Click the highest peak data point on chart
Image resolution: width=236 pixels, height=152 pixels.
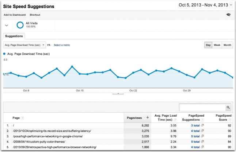click(72, 67)
